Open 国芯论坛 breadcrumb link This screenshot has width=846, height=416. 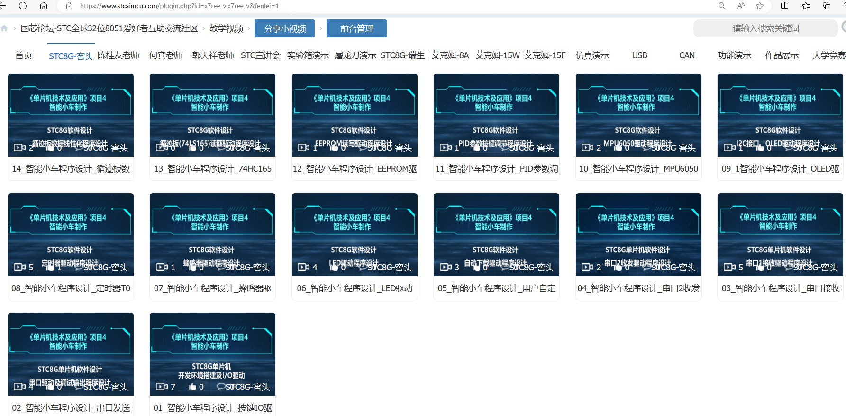pos(109,28)
